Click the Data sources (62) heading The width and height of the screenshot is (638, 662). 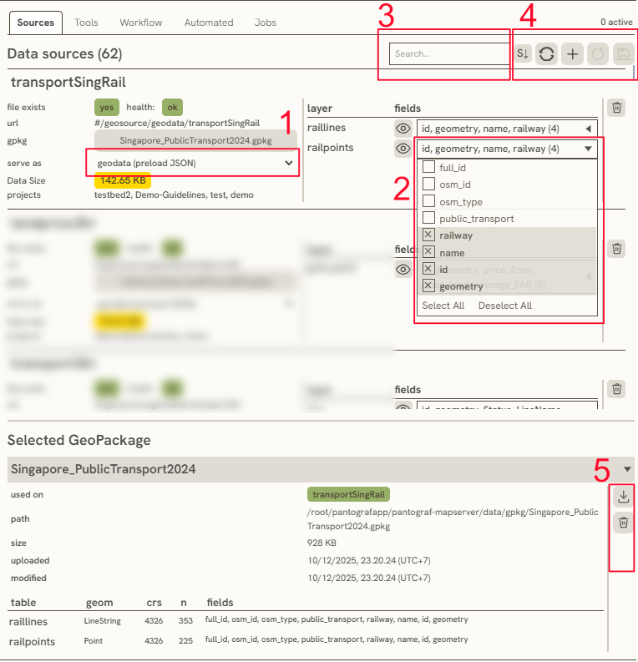(x=64, y=53)
